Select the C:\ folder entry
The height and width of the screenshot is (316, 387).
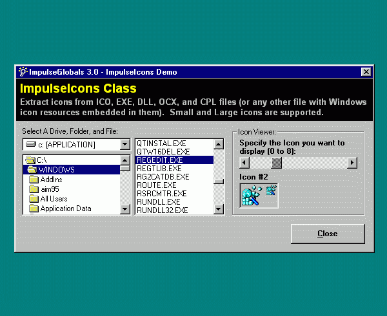click(x=72, y=160)
